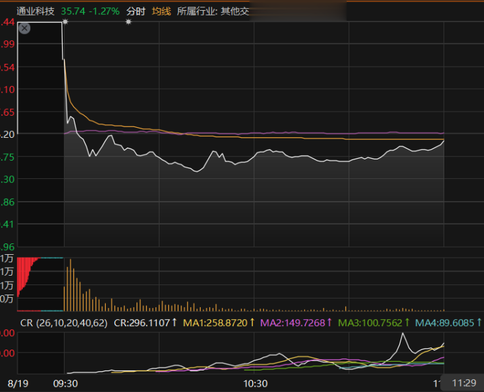
Task: Toggle the 均线 average line legend
Action: [x=161, y=11]
